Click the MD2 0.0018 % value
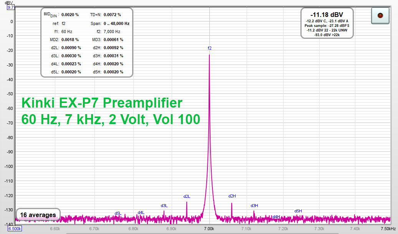This screenshot has height=234, width=398. tap(70, 40)
